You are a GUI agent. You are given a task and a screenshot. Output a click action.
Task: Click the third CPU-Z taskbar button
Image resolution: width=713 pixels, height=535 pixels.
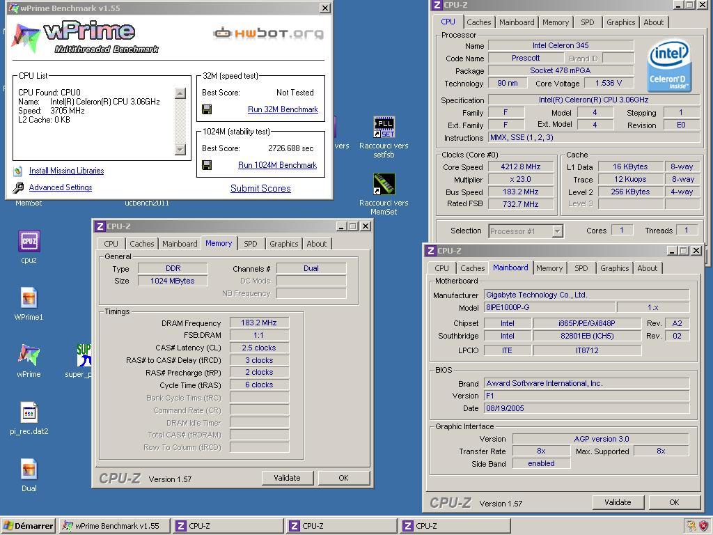click(x=455, y=526)
